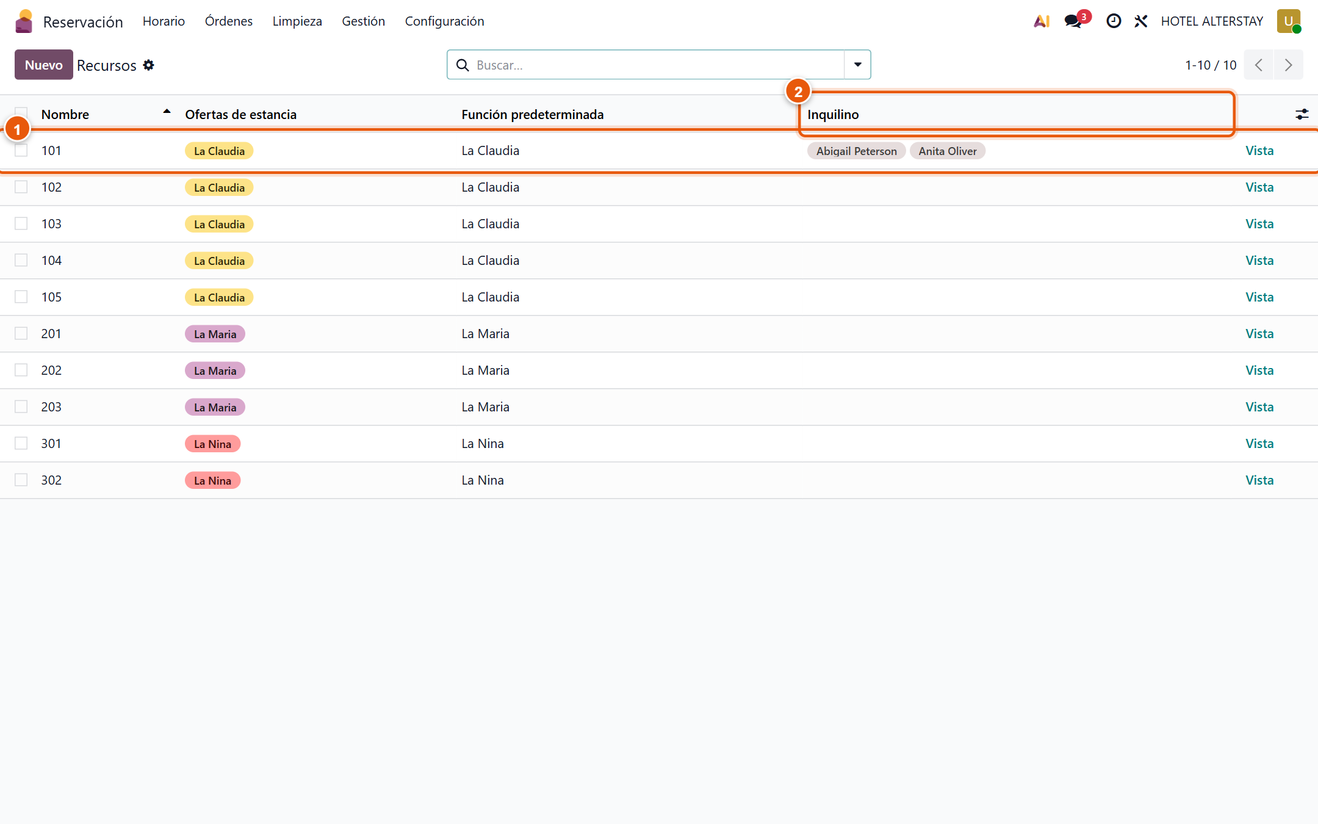Open Vista link for room 203
Image resolution: width=1318 pixels, height=824 pixels.
coord(1259,407)
